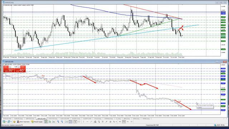Select the M5 timeframe button
The image size is (229, 129).
point(120,122)
